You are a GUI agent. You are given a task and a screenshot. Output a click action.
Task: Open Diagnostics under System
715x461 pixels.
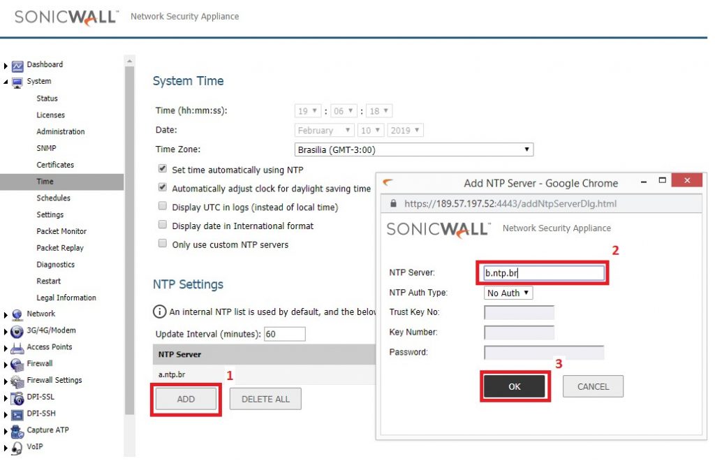pyautogui.click(x=56, y=265)
